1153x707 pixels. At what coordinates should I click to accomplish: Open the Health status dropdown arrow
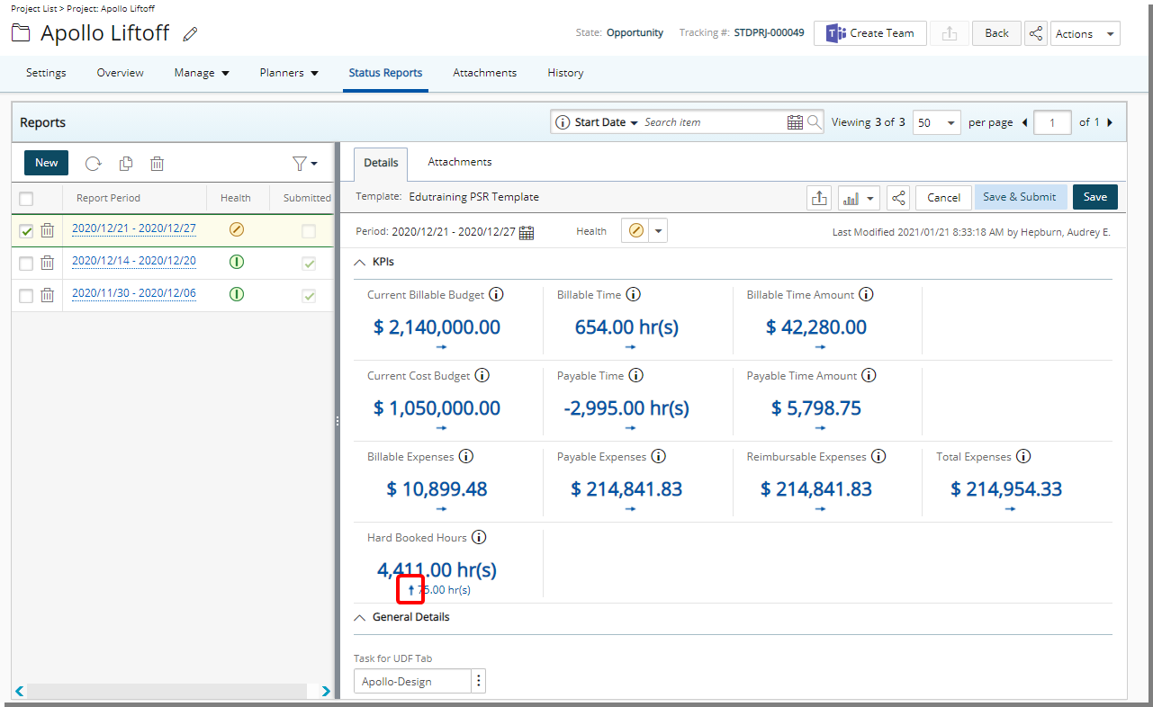click(x=659, y=231)
